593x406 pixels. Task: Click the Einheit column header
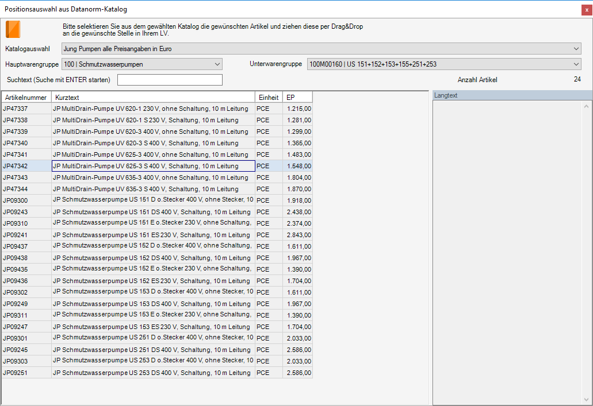point(269,98)
